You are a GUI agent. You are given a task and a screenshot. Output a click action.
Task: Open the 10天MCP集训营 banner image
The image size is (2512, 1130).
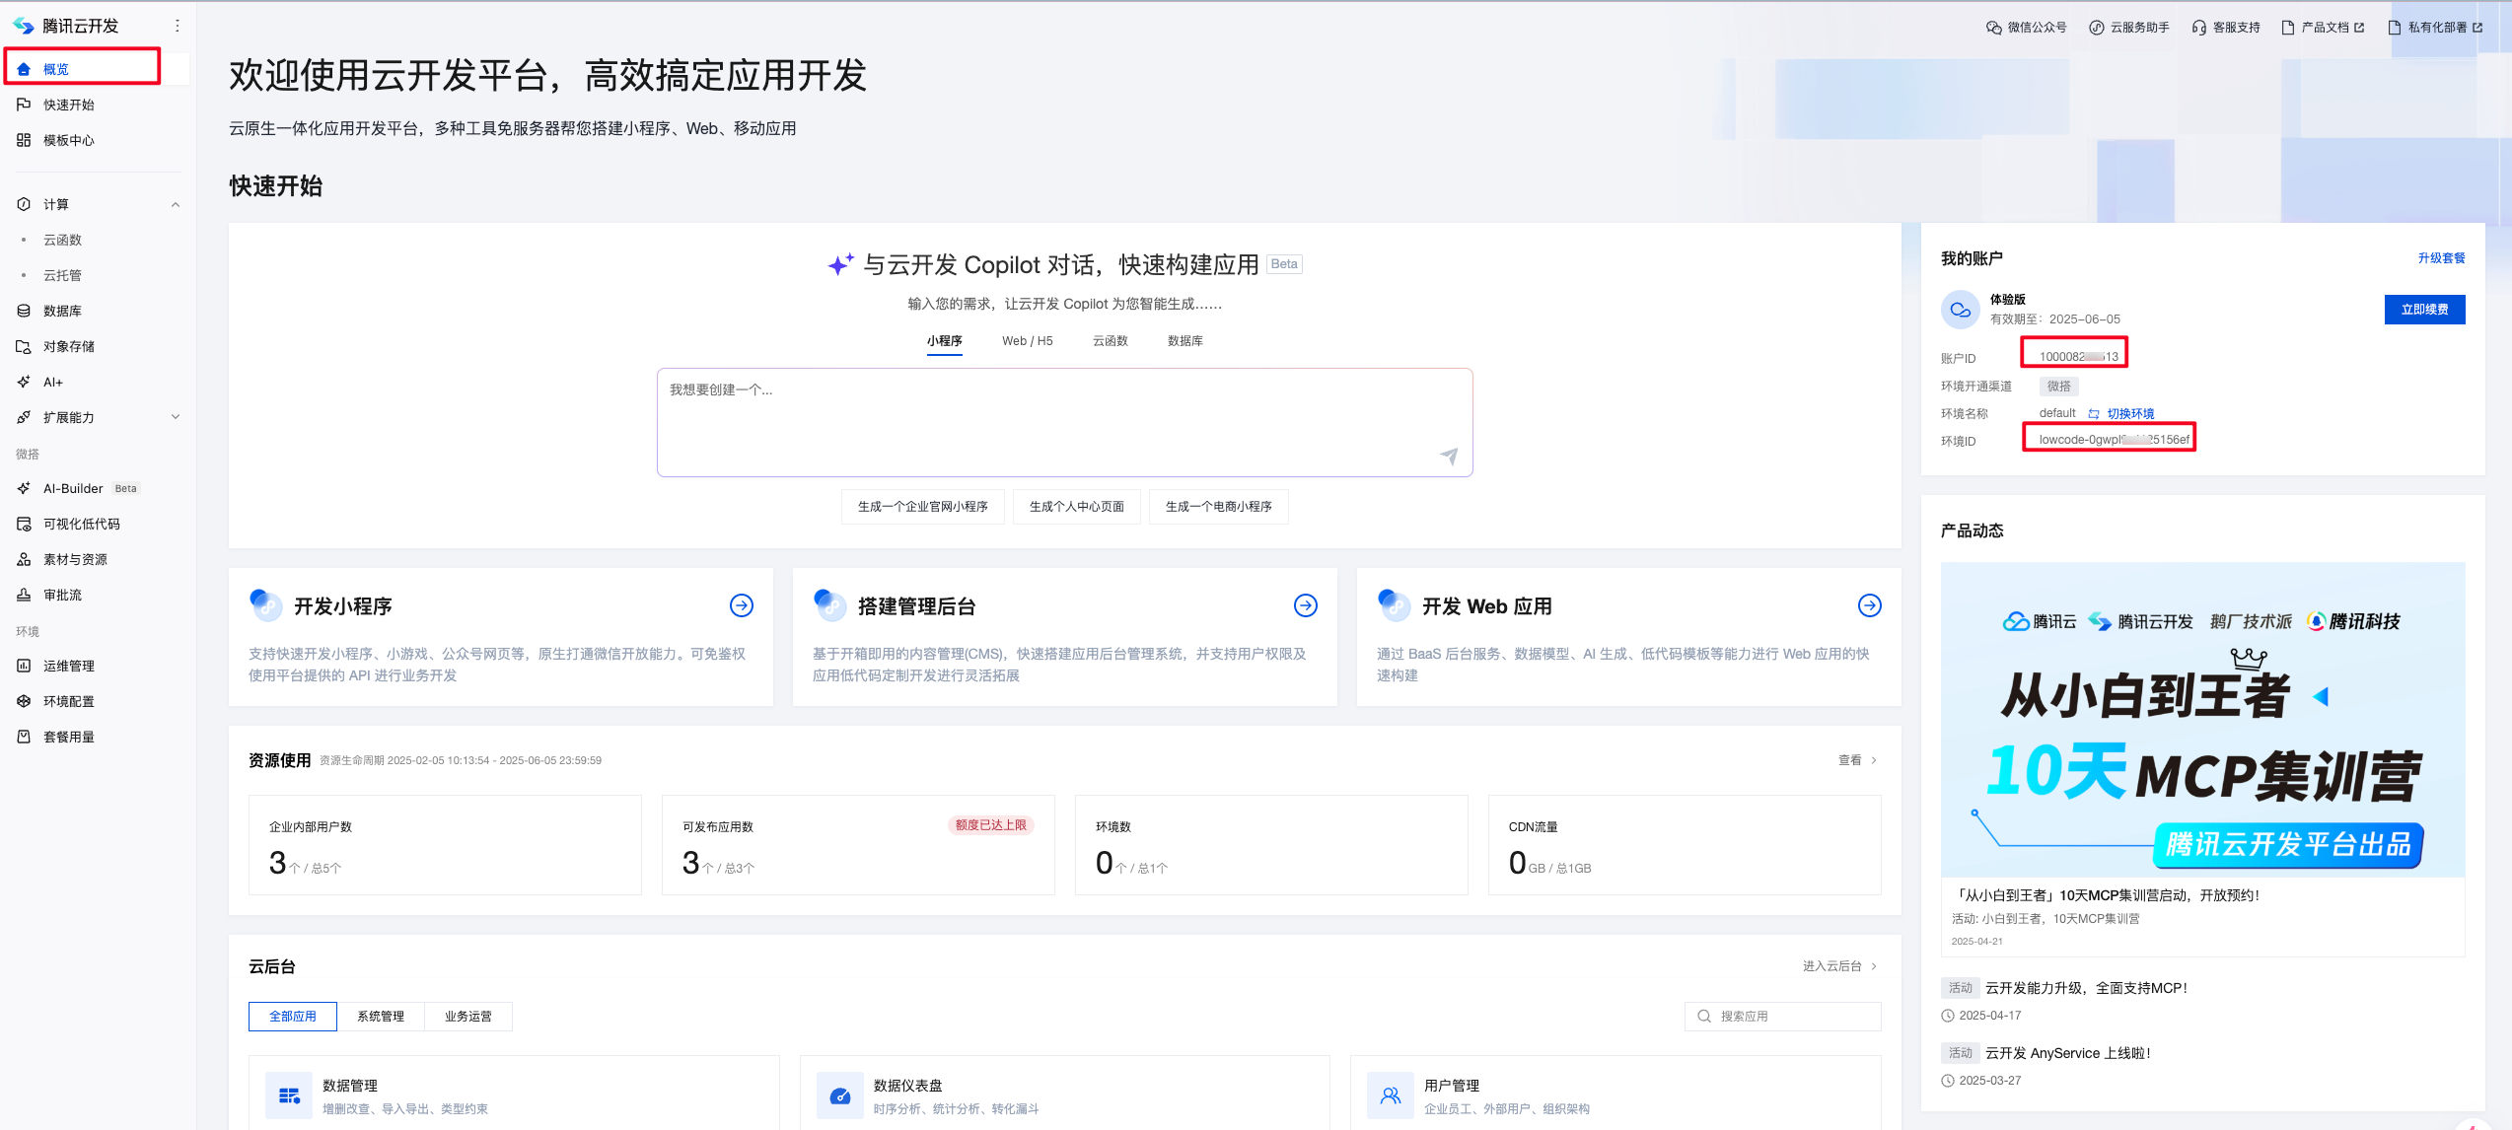(2203, 720)
